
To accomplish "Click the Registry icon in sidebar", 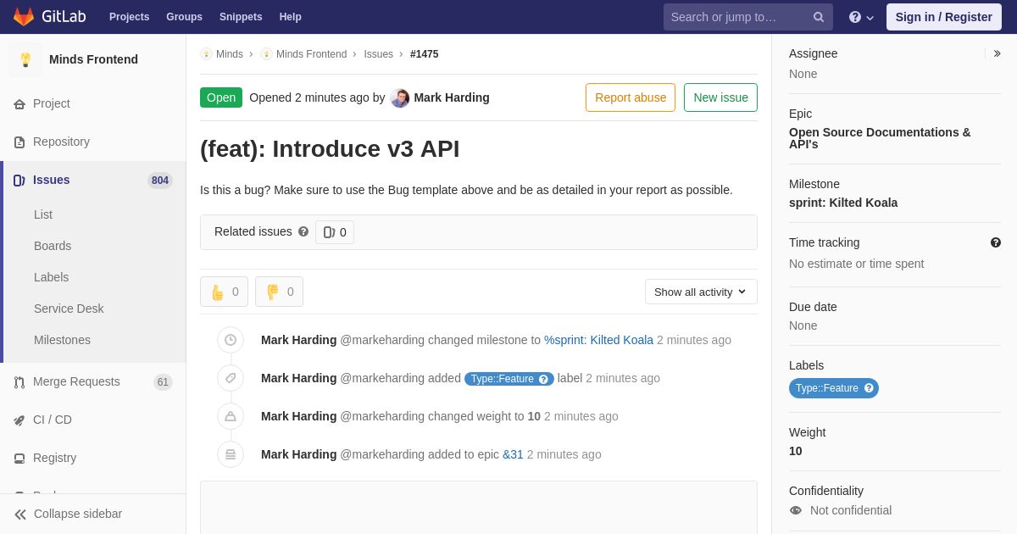I will [19, 459].
